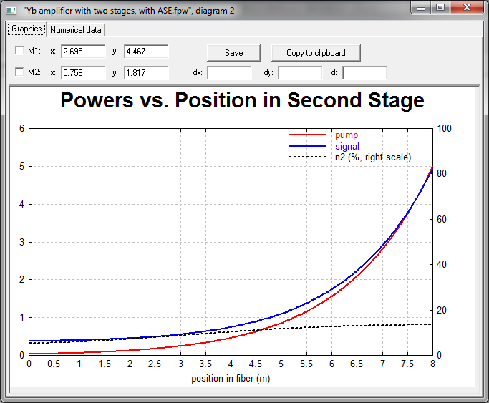Image resolution: width=489 pixels, height=403 pixels.
Task: Click the dashed n2 legend entry
Action: pyautogui.click(x=308, y=157)
